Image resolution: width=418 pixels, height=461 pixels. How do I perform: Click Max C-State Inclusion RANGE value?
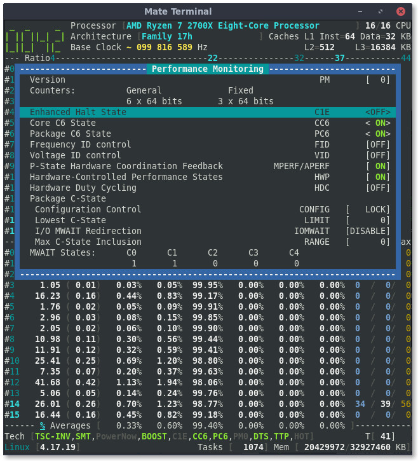coord(368,242)
